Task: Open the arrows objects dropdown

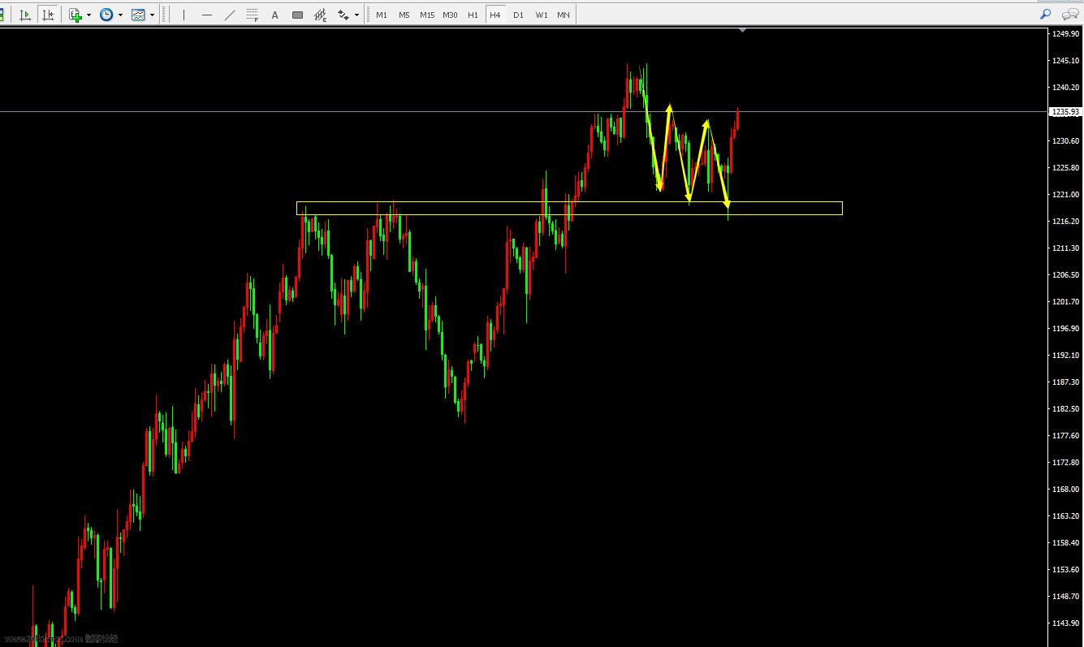Action: click(356, 15)
